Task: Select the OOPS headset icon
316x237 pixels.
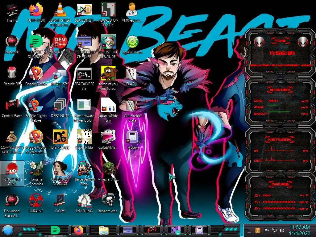Action: coord(60,204)
